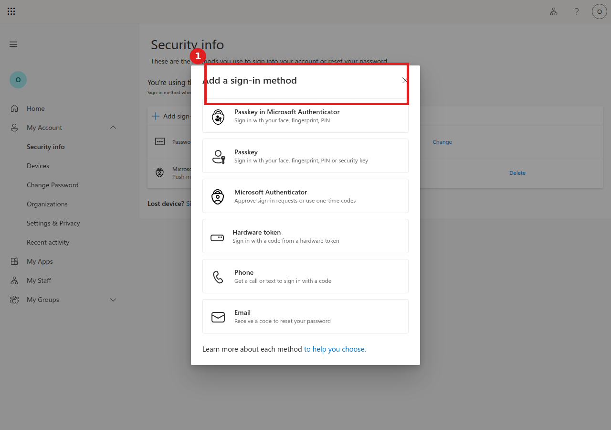Open My Apps in sidebar
The width and height of the screenshot is (611, 430).
[40, 261]
